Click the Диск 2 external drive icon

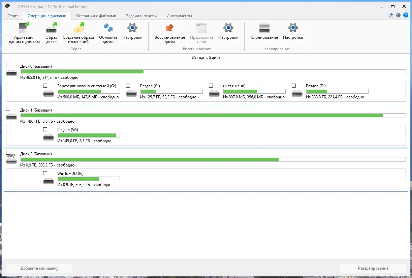click(x=11, y=159)
